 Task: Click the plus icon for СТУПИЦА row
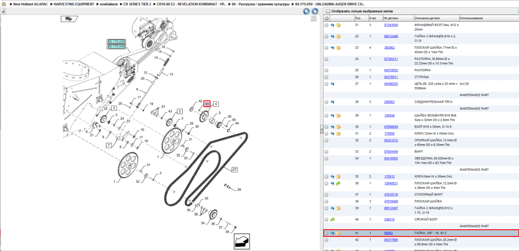pos(326,77)
